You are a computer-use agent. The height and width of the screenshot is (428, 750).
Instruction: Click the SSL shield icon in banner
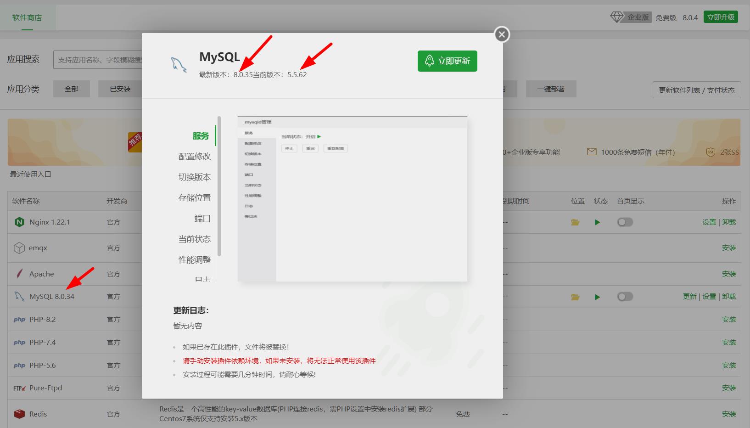click(711, 152)
